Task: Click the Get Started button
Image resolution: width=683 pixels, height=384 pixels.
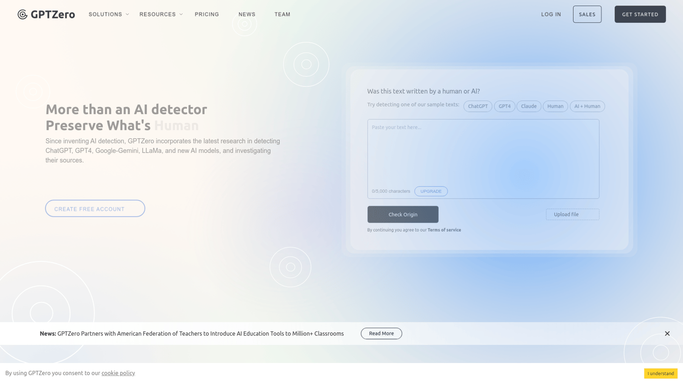Action: [640, 14]
